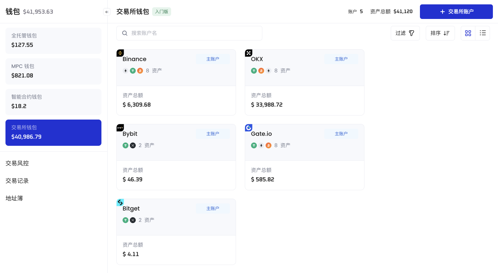The height and width of the screenshot is (273, 498).
Task: Select the 智能合约钱包 wallet
Action: point(53,102)
